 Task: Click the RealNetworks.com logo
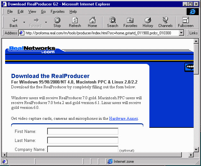pos(32,50)
